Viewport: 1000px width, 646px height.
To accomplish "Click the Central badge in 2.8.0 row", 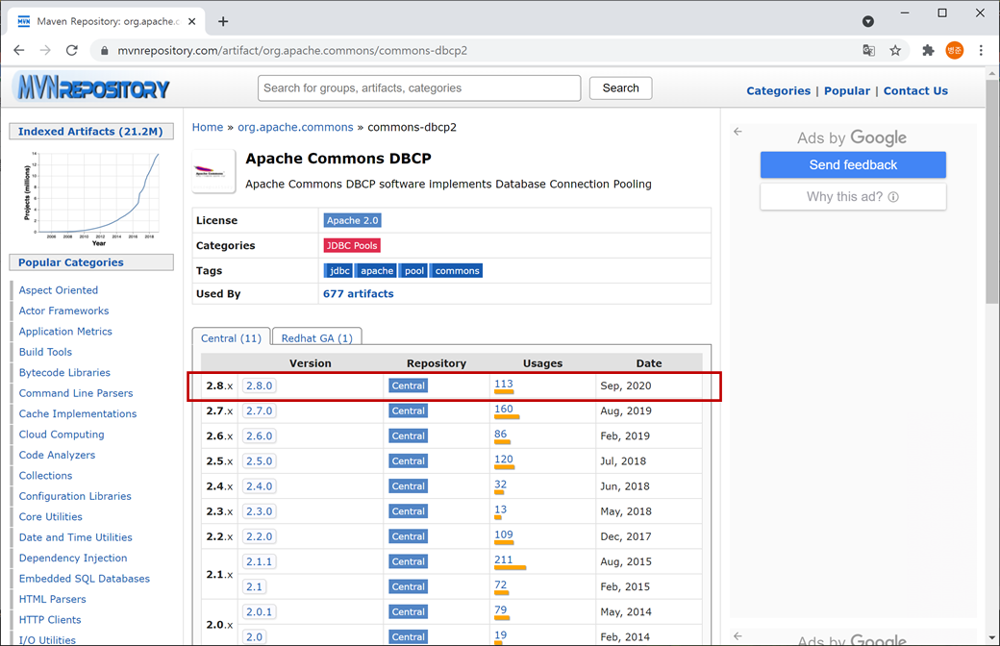I will coord(408,385).
